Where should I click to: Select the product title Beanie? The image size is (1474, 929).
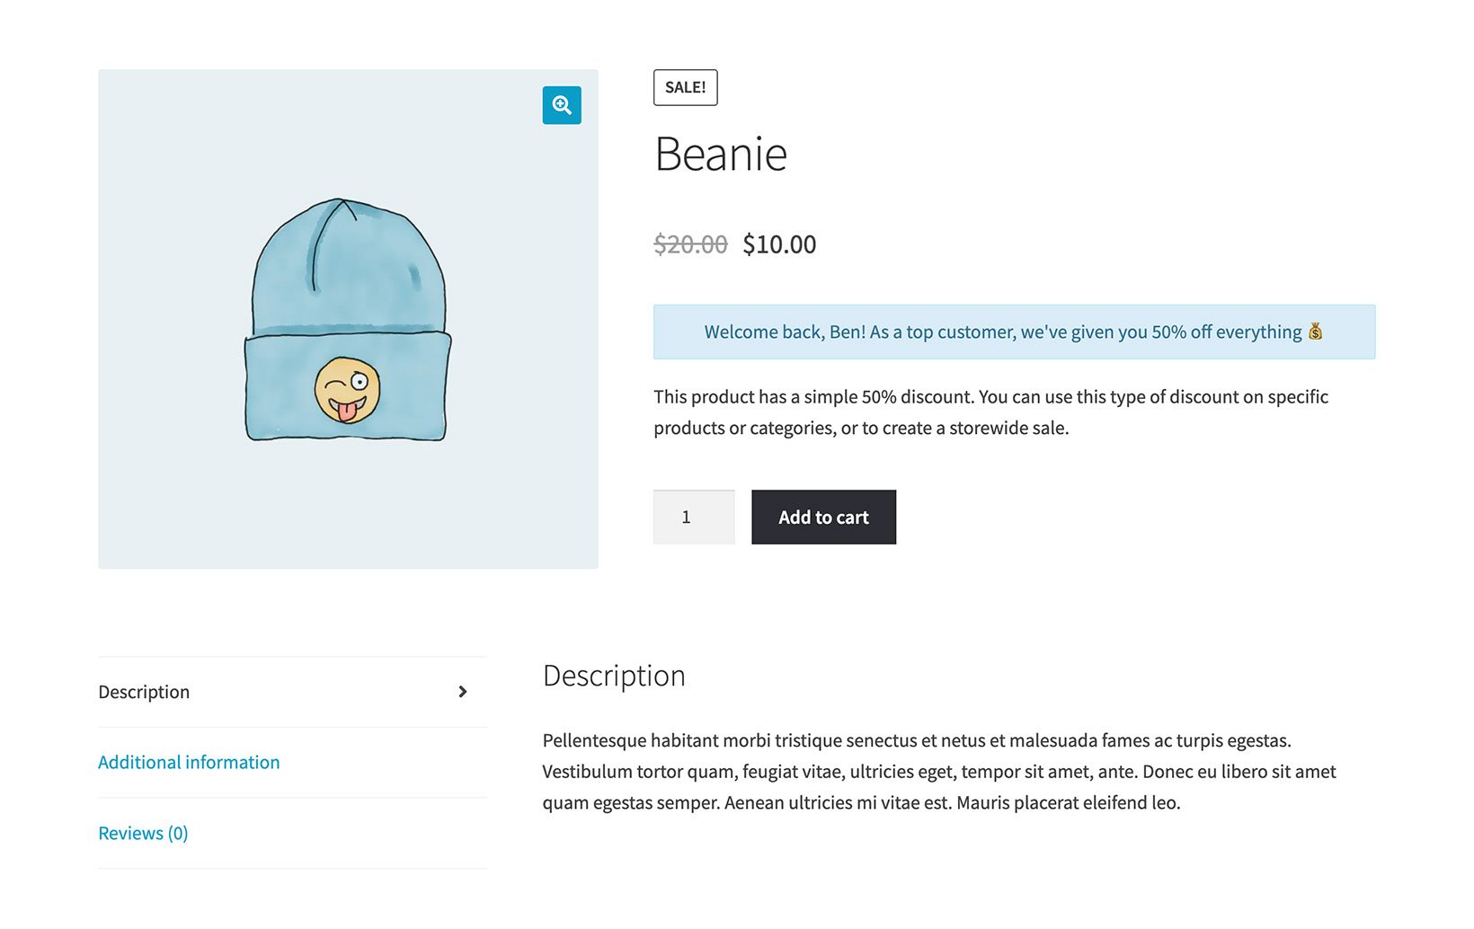pyautogui.click(x=721, y=154)
